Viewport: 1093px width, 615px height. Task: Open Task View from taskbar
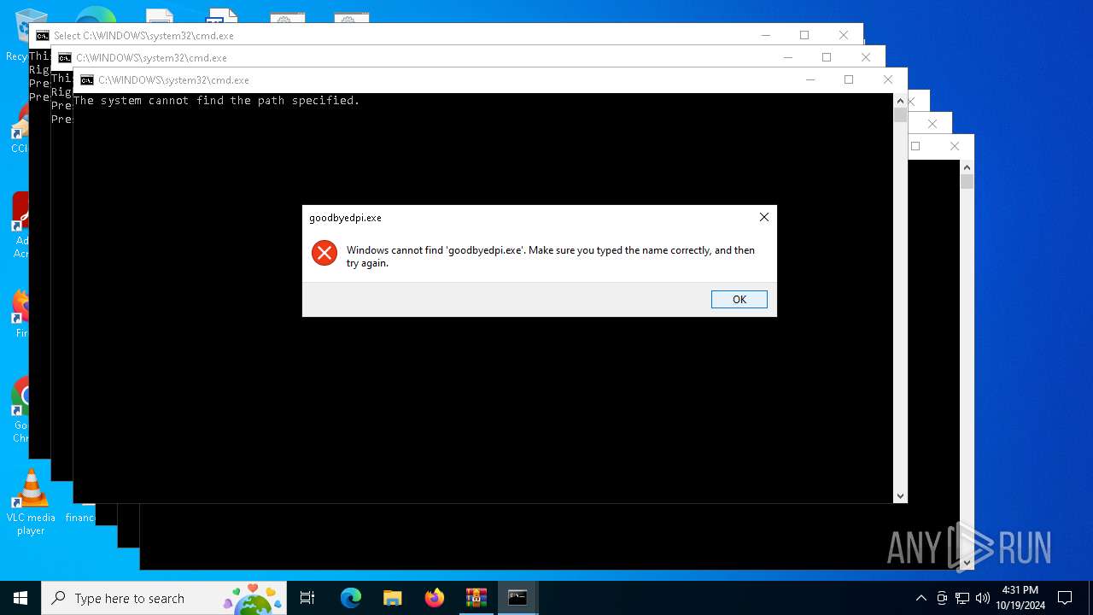point(307,598)
